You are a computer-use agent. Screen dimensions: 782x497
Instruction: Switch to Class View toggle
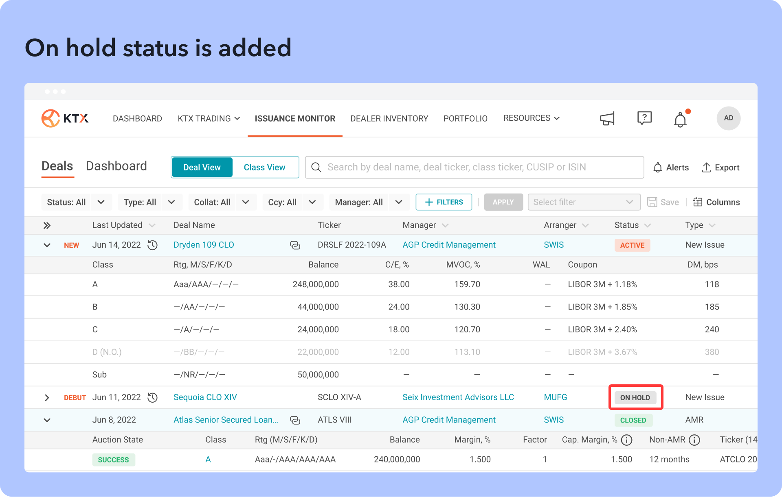264,167
